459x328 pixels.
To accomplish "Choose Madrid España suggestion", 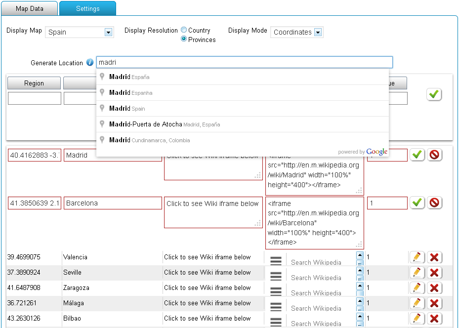I will coord(243,77).
